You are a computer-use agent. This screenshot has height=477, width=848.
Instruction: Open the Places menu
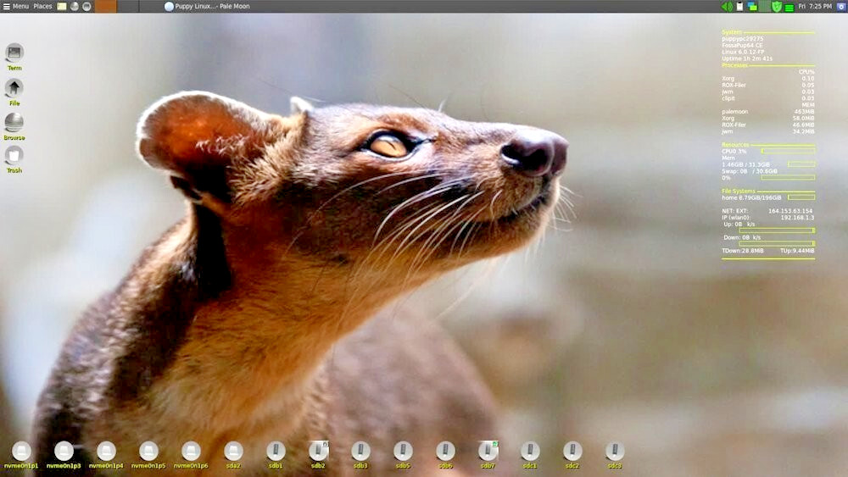point(42,7)
